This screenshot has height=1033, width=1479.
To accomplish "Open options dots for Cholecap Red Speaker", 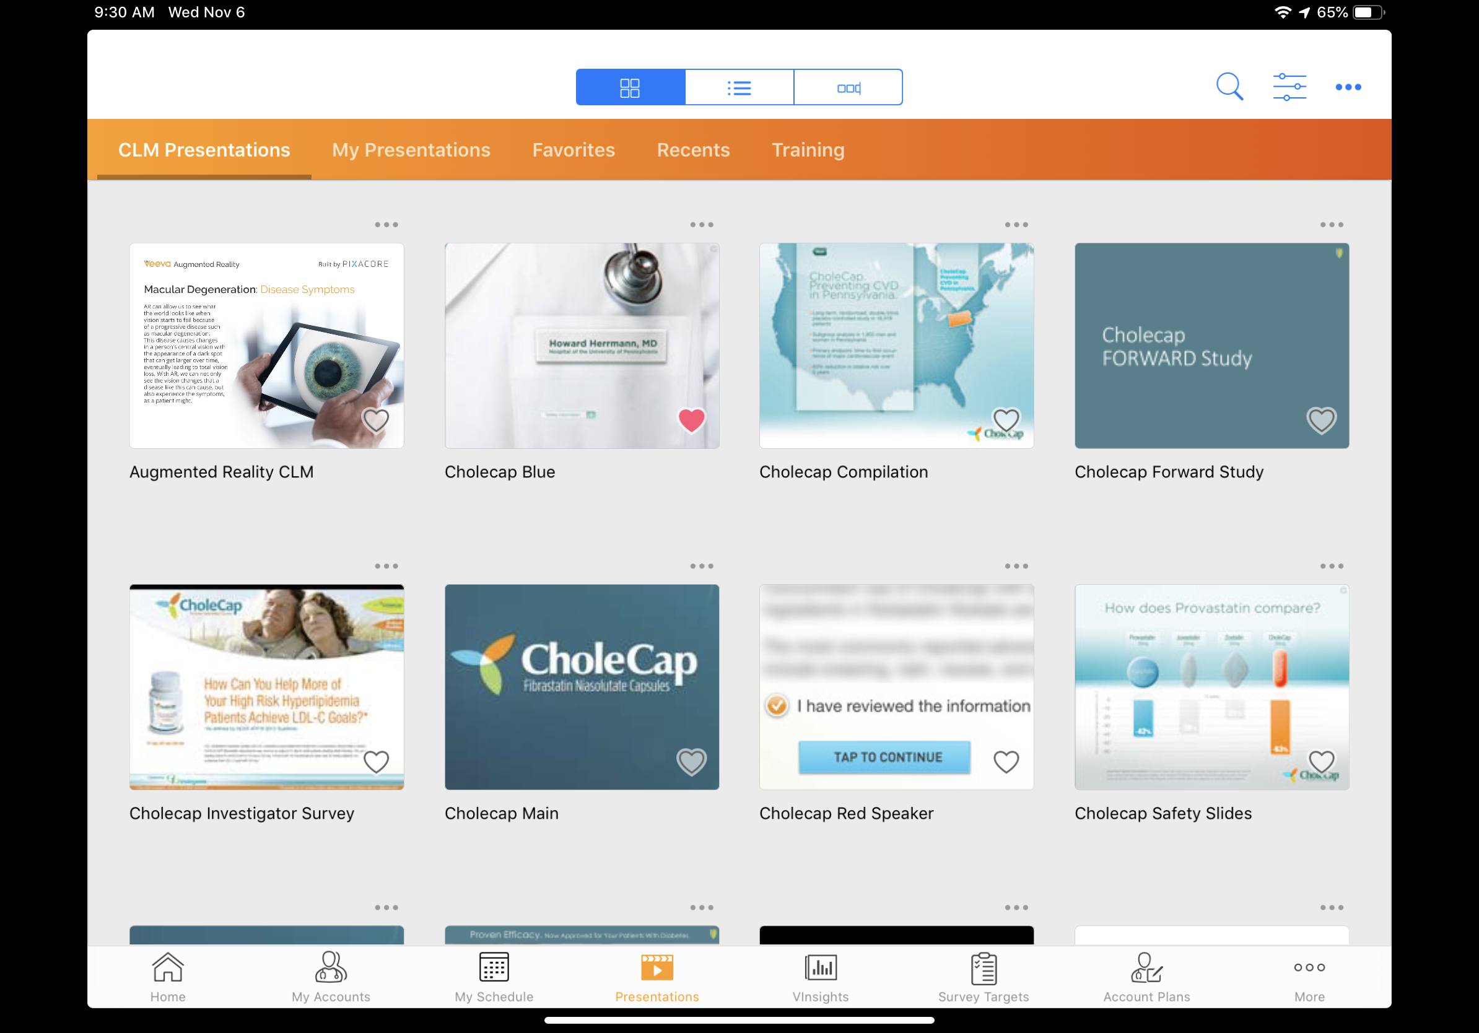I will coord(1016,566).
